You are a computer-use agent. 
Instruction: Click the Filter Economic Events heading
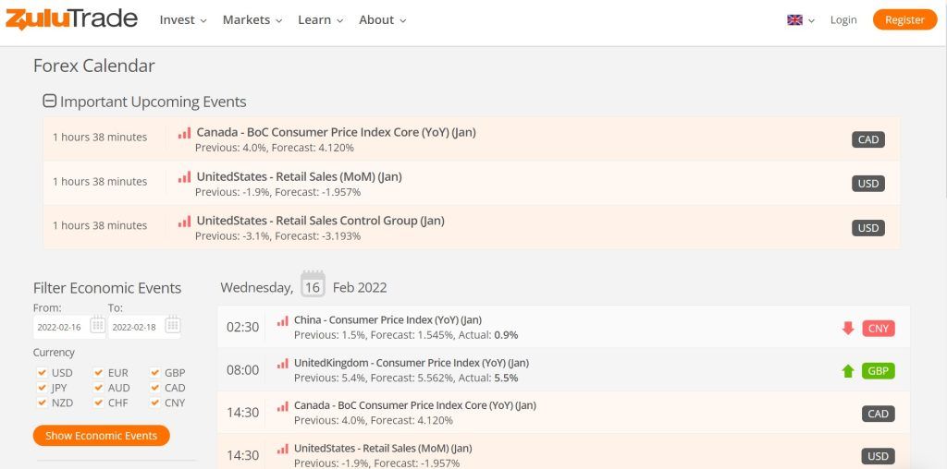point(107,288)
